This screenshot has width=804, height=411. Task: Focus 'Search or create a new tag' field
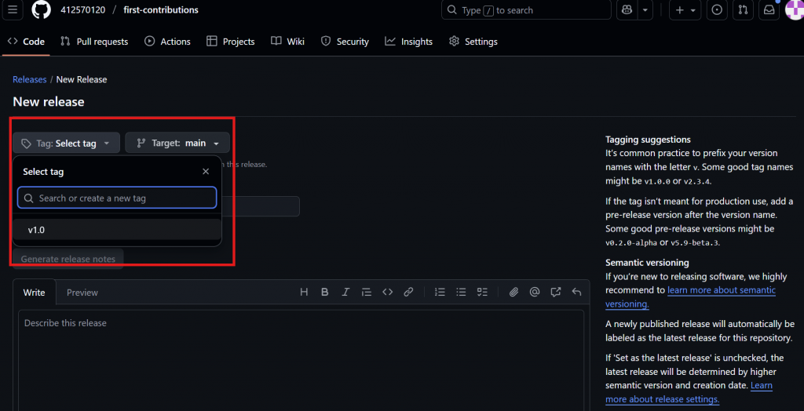click(x=117, y=198)
